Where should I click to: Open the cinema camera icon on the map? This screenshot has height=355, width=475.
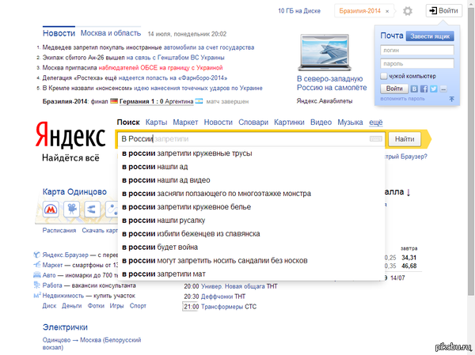click(71, 209)
